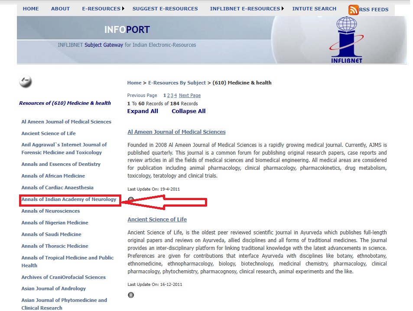Open Annals of African Medicine
413x311 pixels.
53,176
